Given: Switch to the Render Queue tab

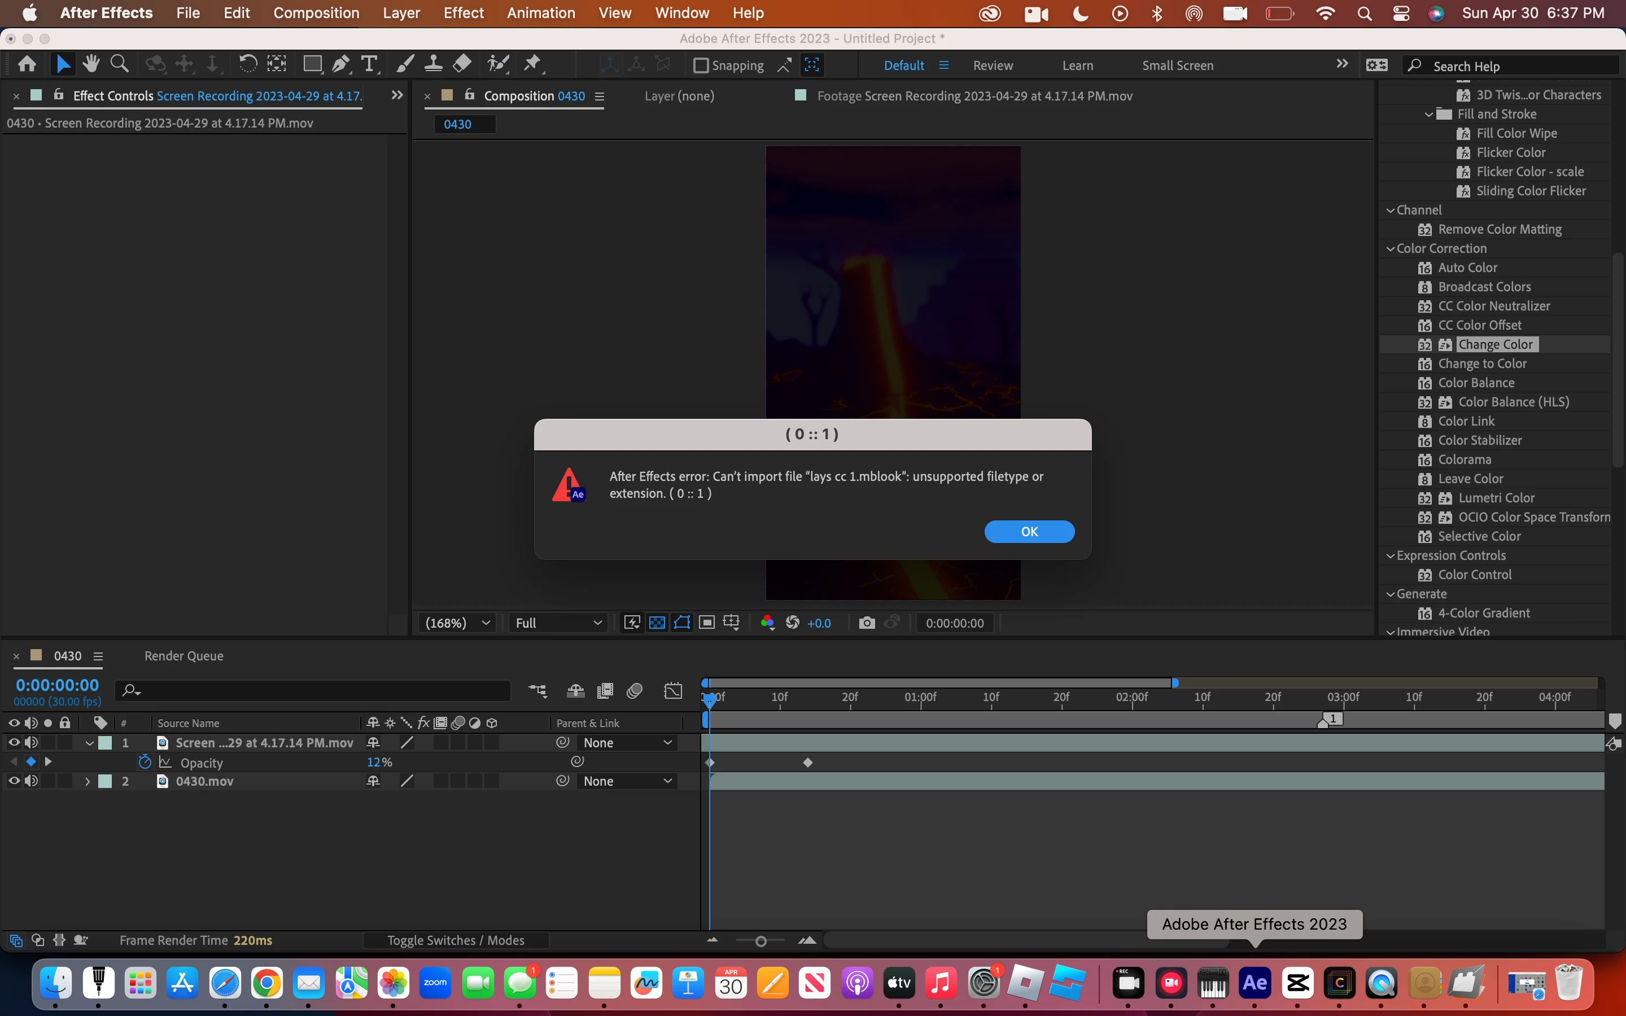Looking at the screenshot, I should pyautogui.click(x=183, y=656).
